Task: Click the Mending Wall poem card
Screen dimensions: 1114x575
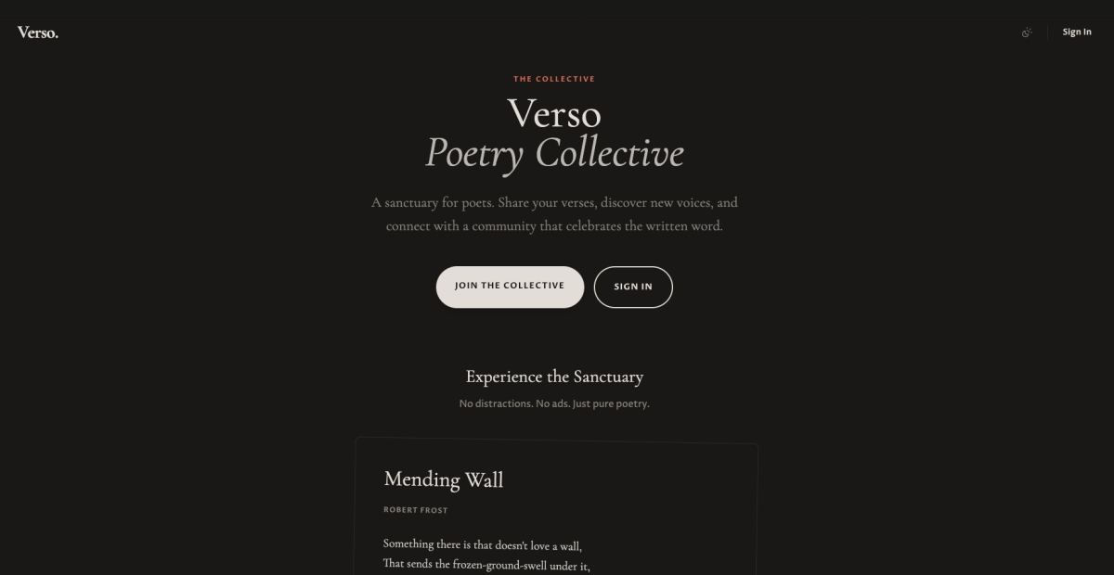Action: 555,505
